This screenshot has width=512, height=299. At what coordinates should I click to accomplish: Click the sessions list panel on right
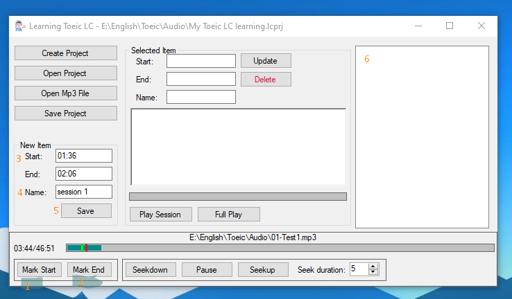point(423,137)
